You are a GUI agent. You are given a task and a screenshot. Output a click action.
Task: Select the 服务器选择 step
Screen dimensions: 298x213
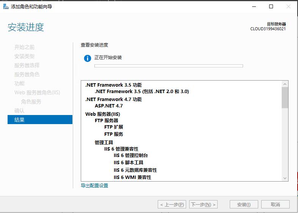pos(27,65)
